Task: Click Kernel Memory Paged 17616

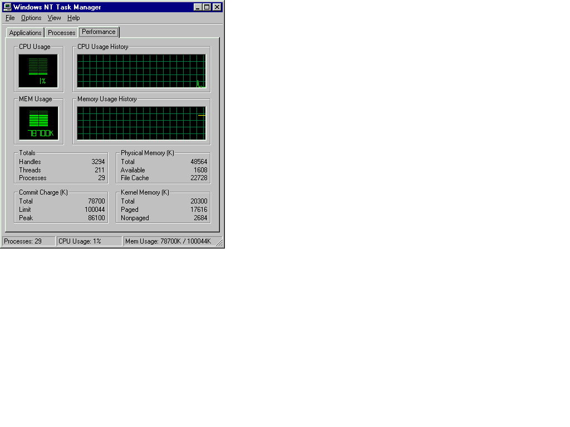Action: (x=199, y=210)
